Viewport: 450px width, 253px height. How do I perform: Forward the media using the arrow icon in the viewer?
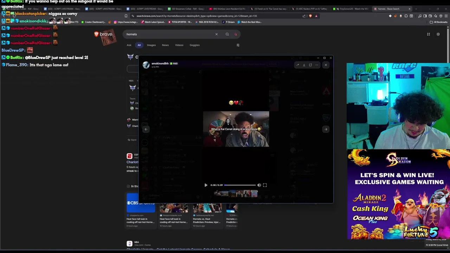tap(298, 65)
